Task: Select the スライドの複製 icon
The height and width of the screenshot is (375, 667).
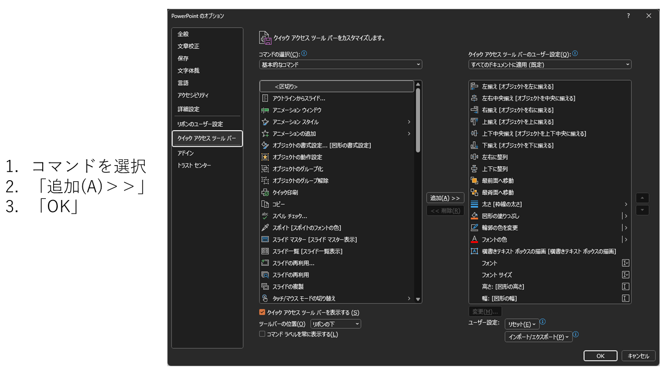Action: pos(265,286)
